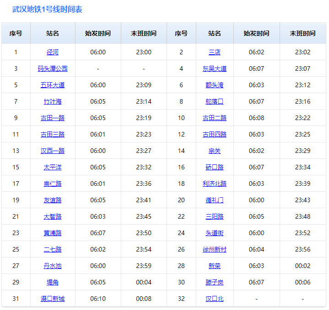Open the 黄浦路 station link
329x310 pixels.
53,233
